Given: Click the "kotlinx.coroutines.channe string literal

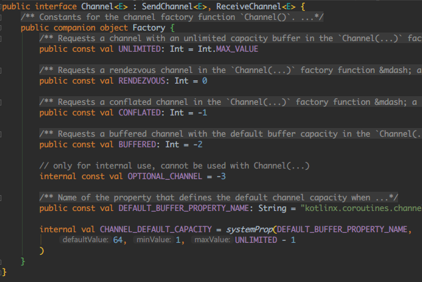Looking at the screenshot, I should [x=361, y=208].
